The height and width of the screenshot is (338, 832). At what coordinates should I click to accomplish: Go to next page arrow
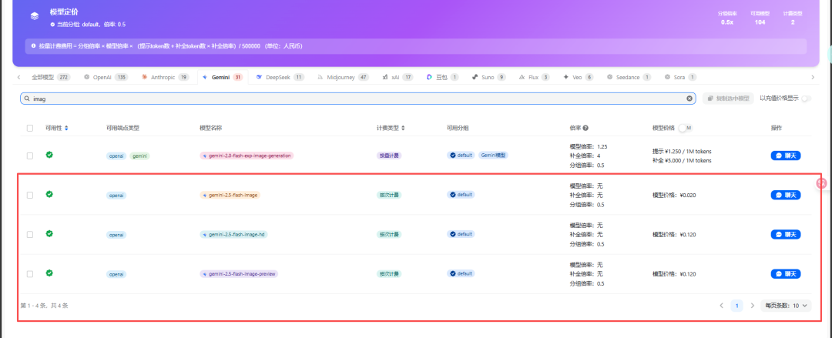pyautogui.click(x=753, y=306)
